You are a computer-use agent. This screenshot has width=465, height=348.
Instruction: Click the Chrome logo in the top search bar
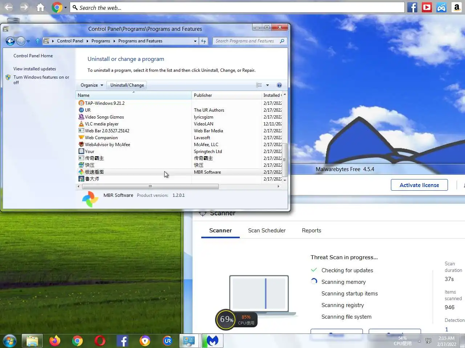[x=57, y=7]
